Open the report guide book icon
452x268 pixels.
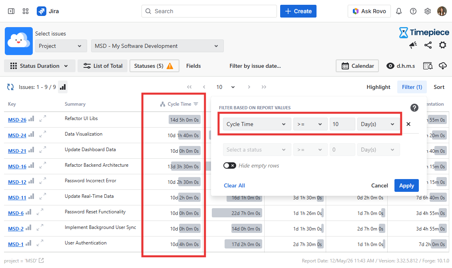428,66
